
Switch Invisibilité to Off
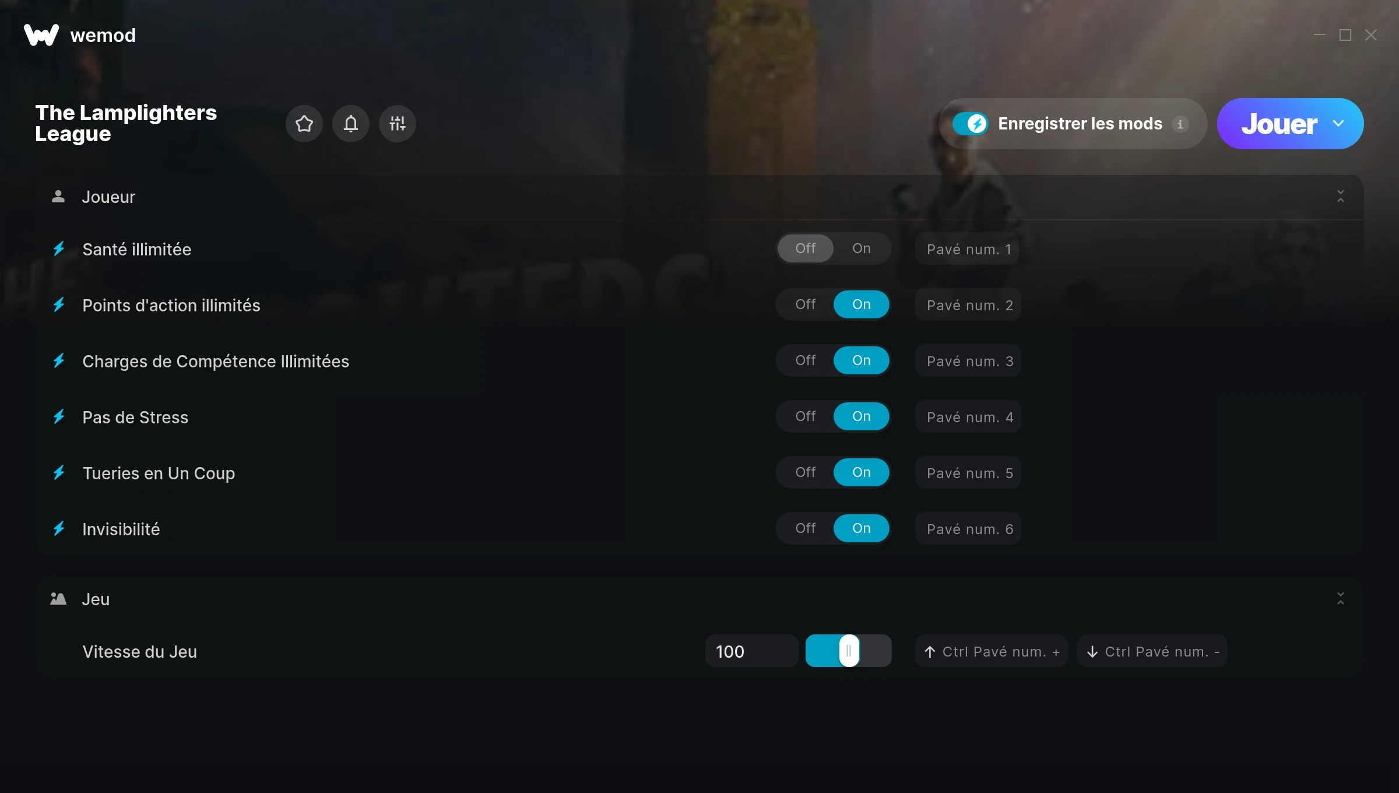806,528
